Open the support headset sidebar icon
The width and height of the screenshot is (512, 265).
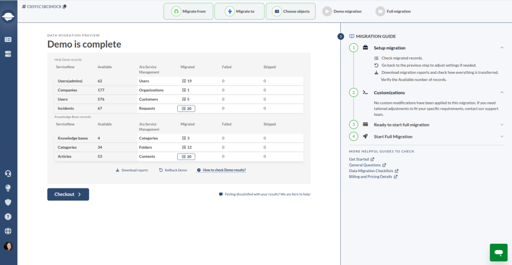point(8,173)
